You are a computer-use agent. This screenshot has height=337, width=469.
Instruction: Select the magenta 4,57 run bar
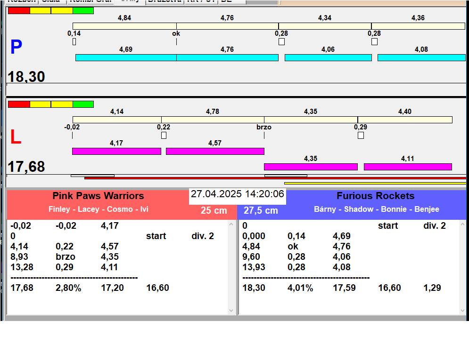215,151
